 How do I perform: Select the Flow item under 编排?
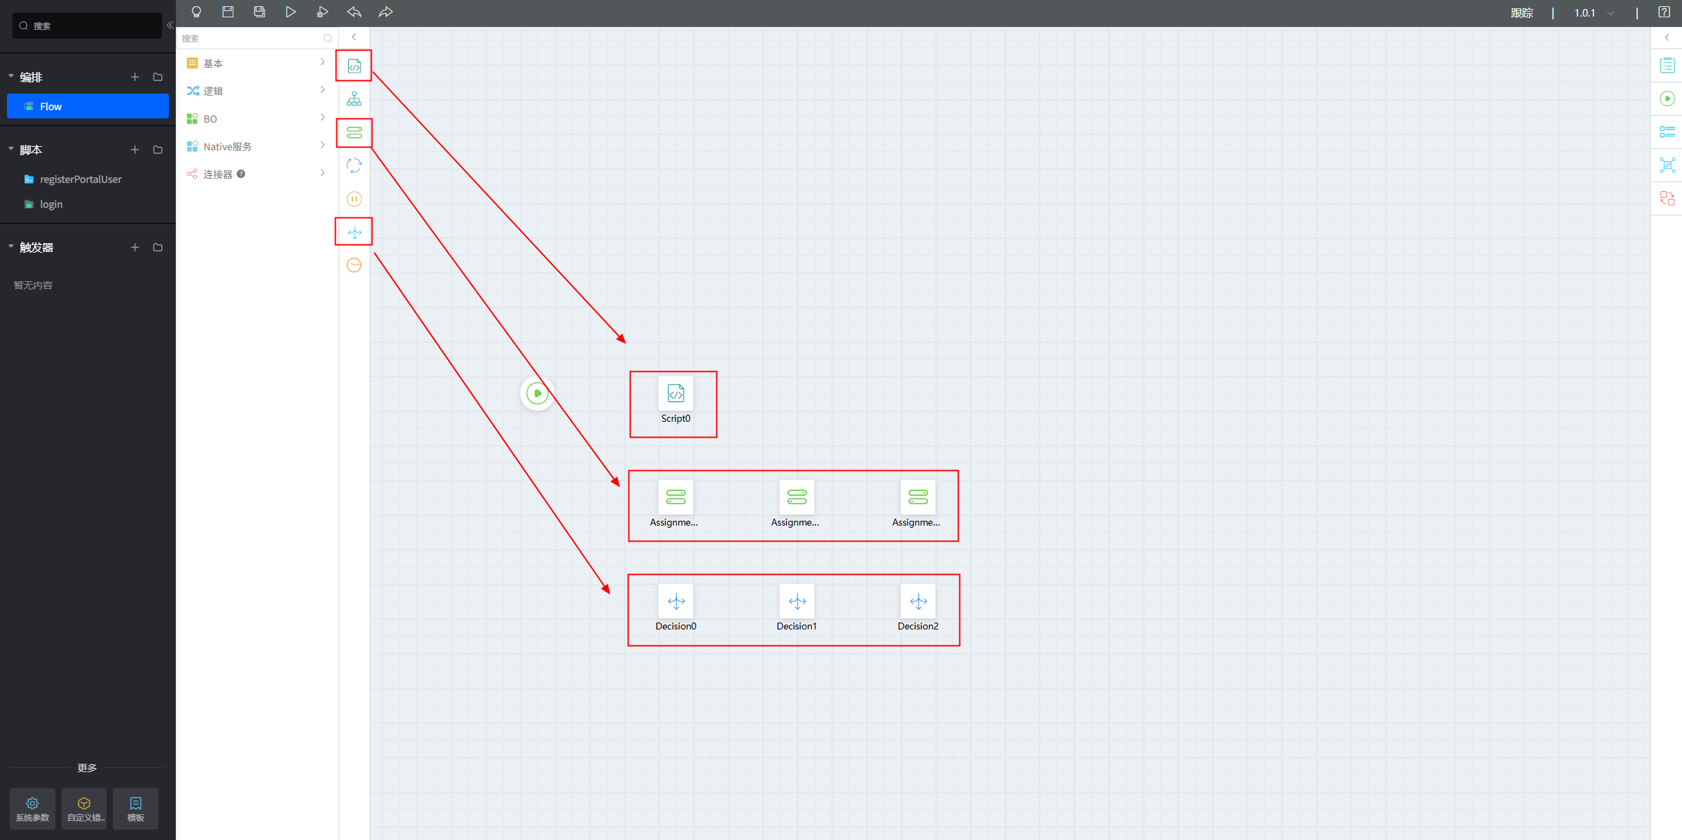point(88,106)
